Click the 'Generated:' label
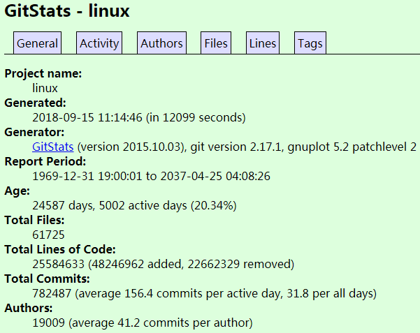Image resolution: width=420 pixels, height=333 pixels. (x=36, y=103)
